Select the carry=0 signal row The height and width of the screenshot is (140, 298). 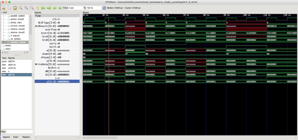coord(57,43)
